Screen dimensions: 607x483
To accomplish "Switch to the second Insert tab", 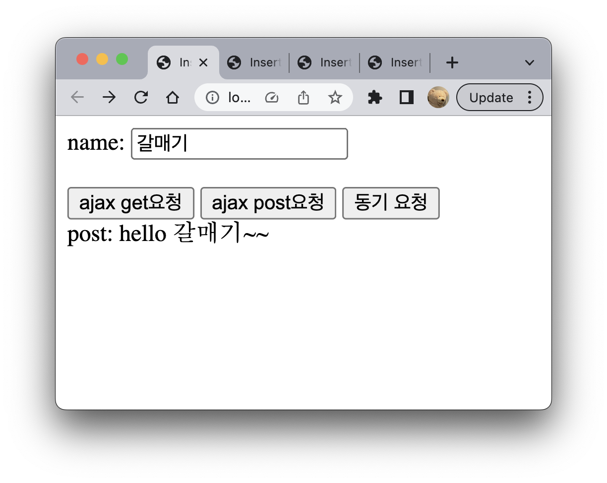I will (254, 62).
